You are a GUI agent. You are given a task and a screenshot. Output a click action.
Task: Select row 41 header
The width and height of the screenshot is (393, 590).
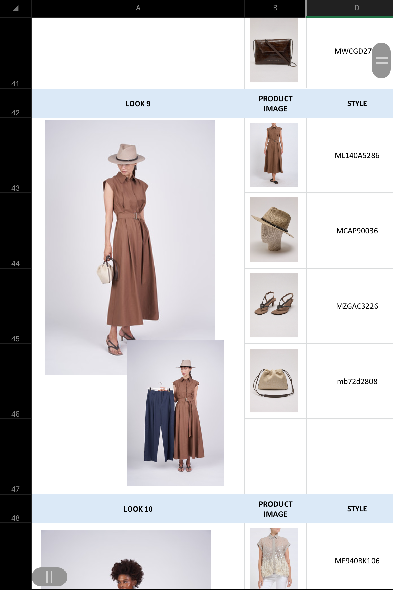(15, 53)
